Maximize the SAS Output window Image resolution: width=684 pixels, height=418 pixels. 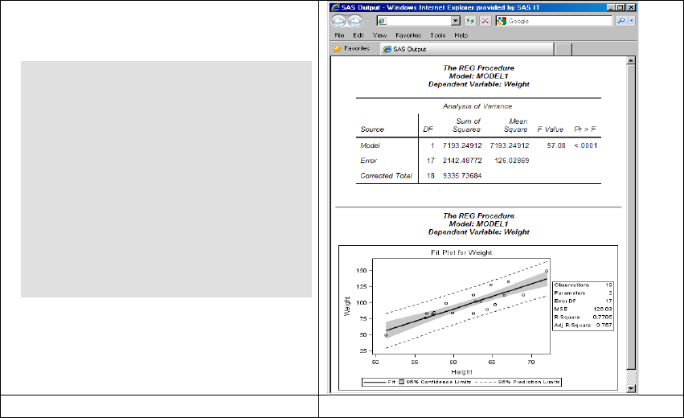(x=620, y=7)
